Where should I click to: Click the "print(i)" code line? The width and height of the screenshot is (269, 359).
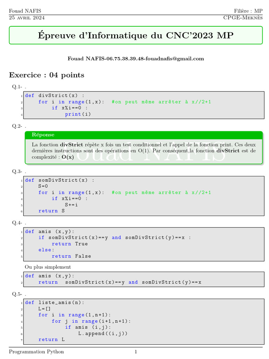click(78, 114)
